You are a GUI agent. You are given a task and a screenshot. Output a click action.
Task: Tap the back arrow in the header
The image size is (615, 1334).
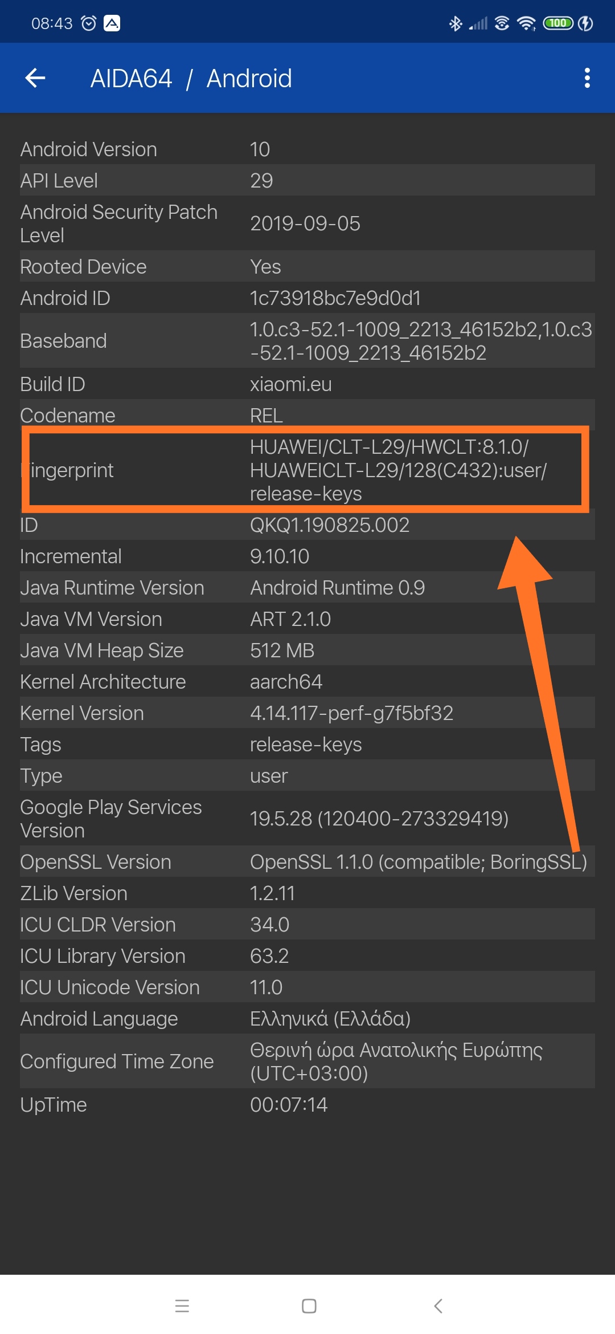point(35,78)
